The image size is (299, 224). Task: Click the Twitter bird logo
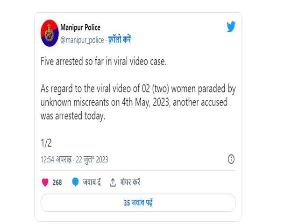click(x=231, y=27)
